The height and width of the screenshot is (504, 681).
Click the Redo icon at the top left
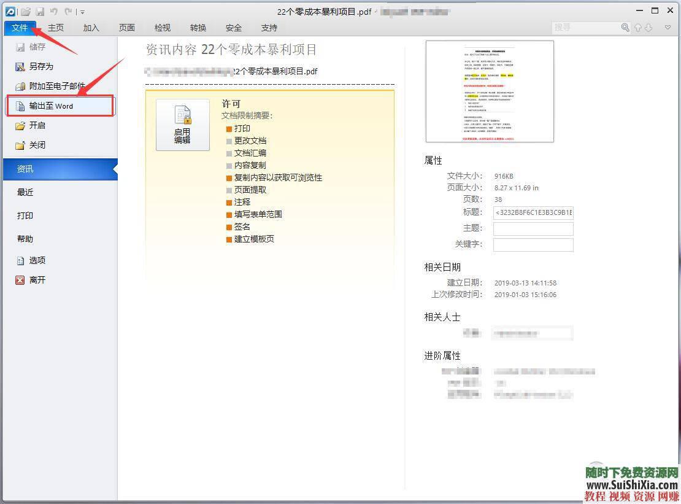(67, 11)
